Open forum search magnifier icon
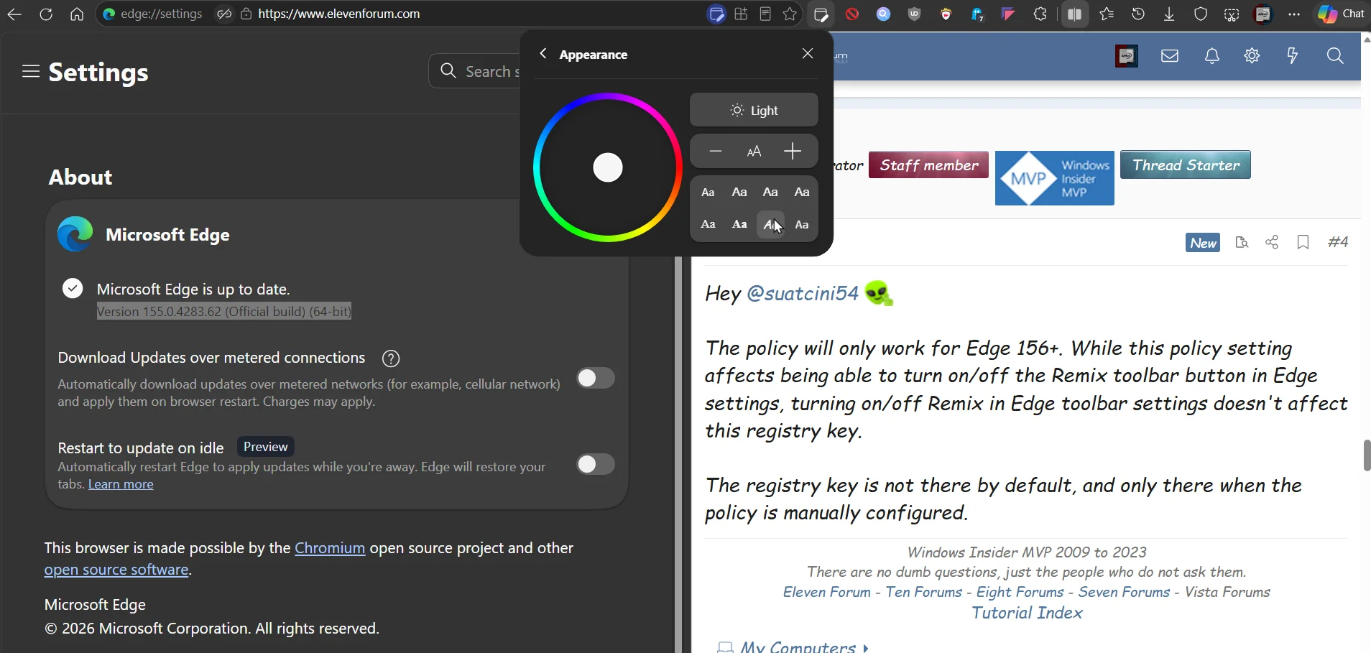 [x=1335, y=56]
